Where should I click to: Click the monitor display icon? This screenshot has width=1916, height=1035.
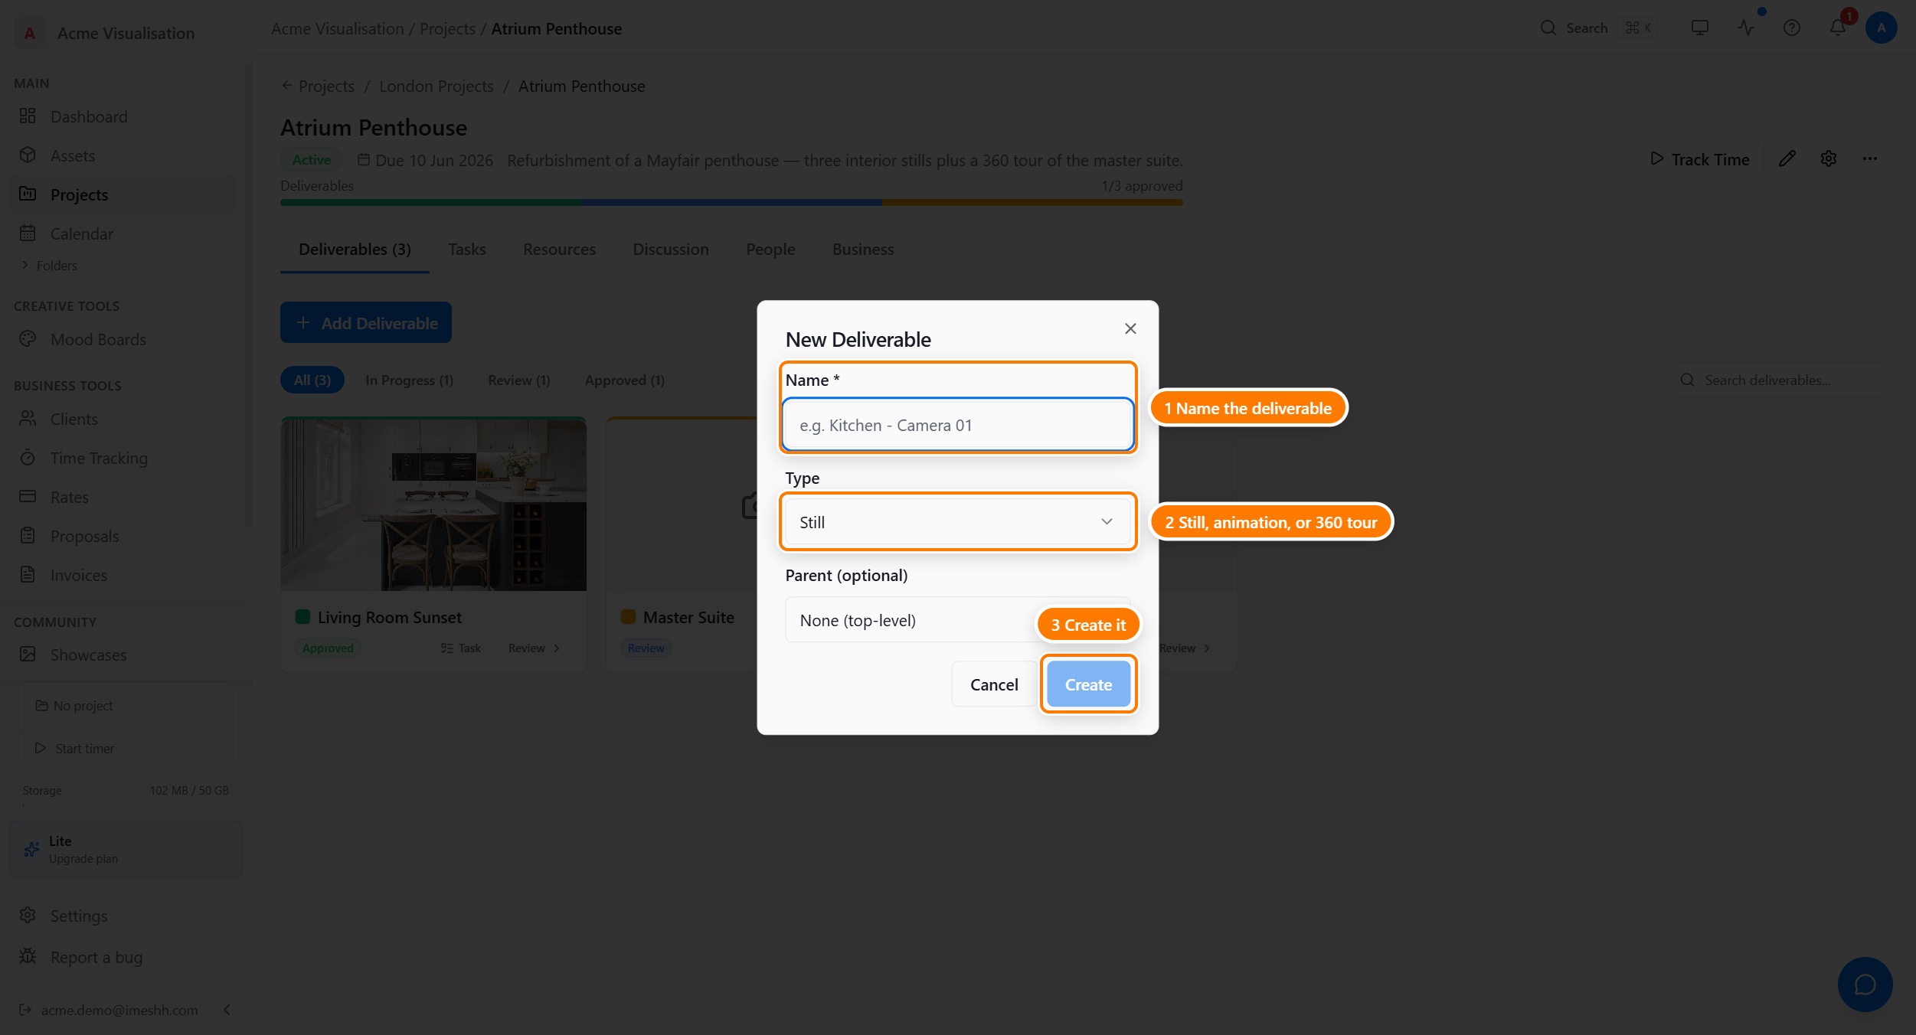tap(1700, 28)
